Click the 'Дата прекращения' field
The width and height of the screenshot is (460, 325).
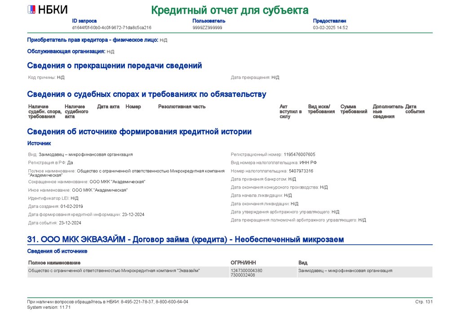255,77
